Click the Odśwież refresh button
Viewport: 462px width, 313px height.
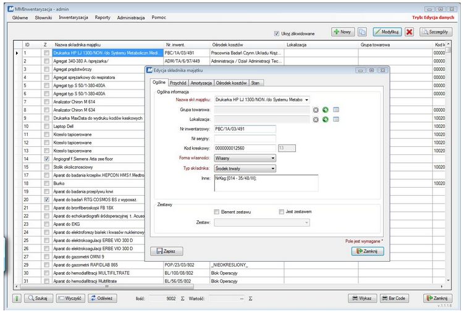click(101, 298)
